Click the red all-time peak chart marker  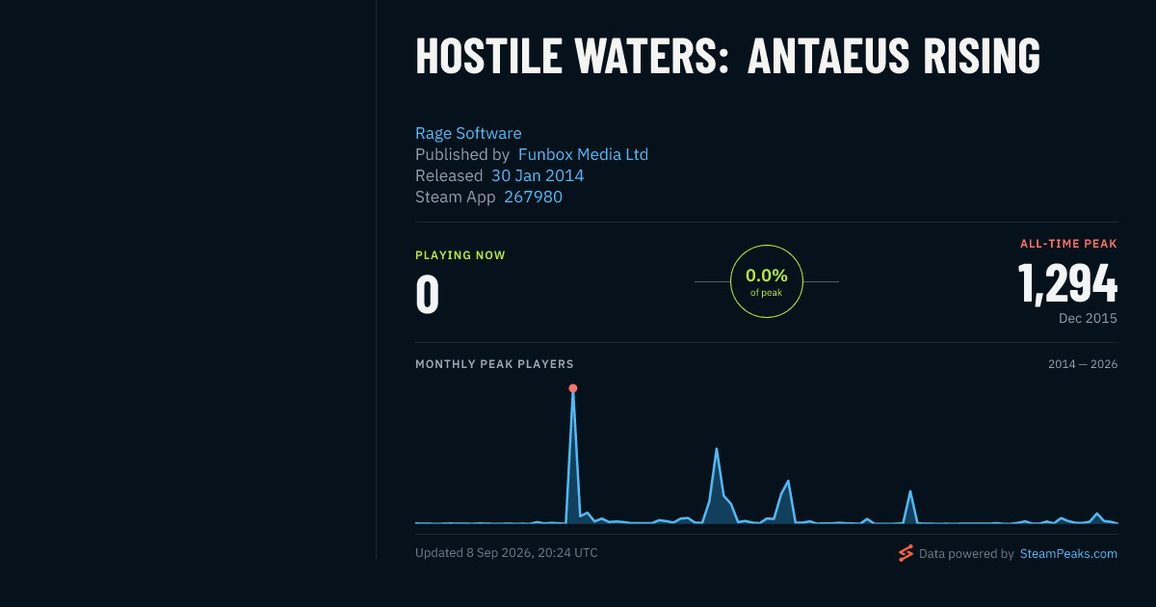pyautogui.click(x=573, y=388)
